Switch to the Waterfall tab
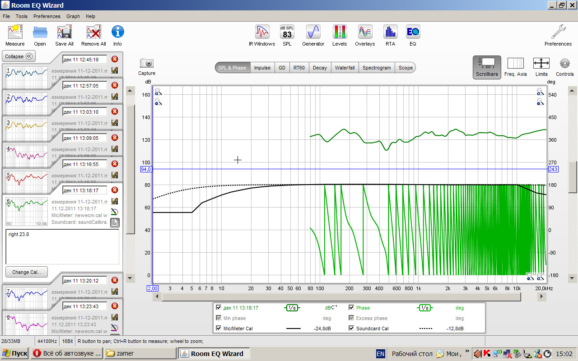The width and height of the screenshot is (578, 361). pos(345,68)
